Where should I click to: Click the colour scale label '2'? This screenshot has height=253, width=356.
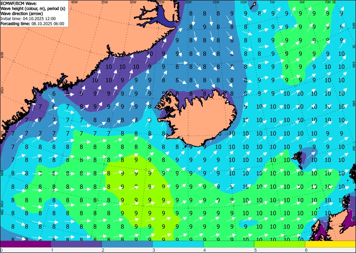103,250
